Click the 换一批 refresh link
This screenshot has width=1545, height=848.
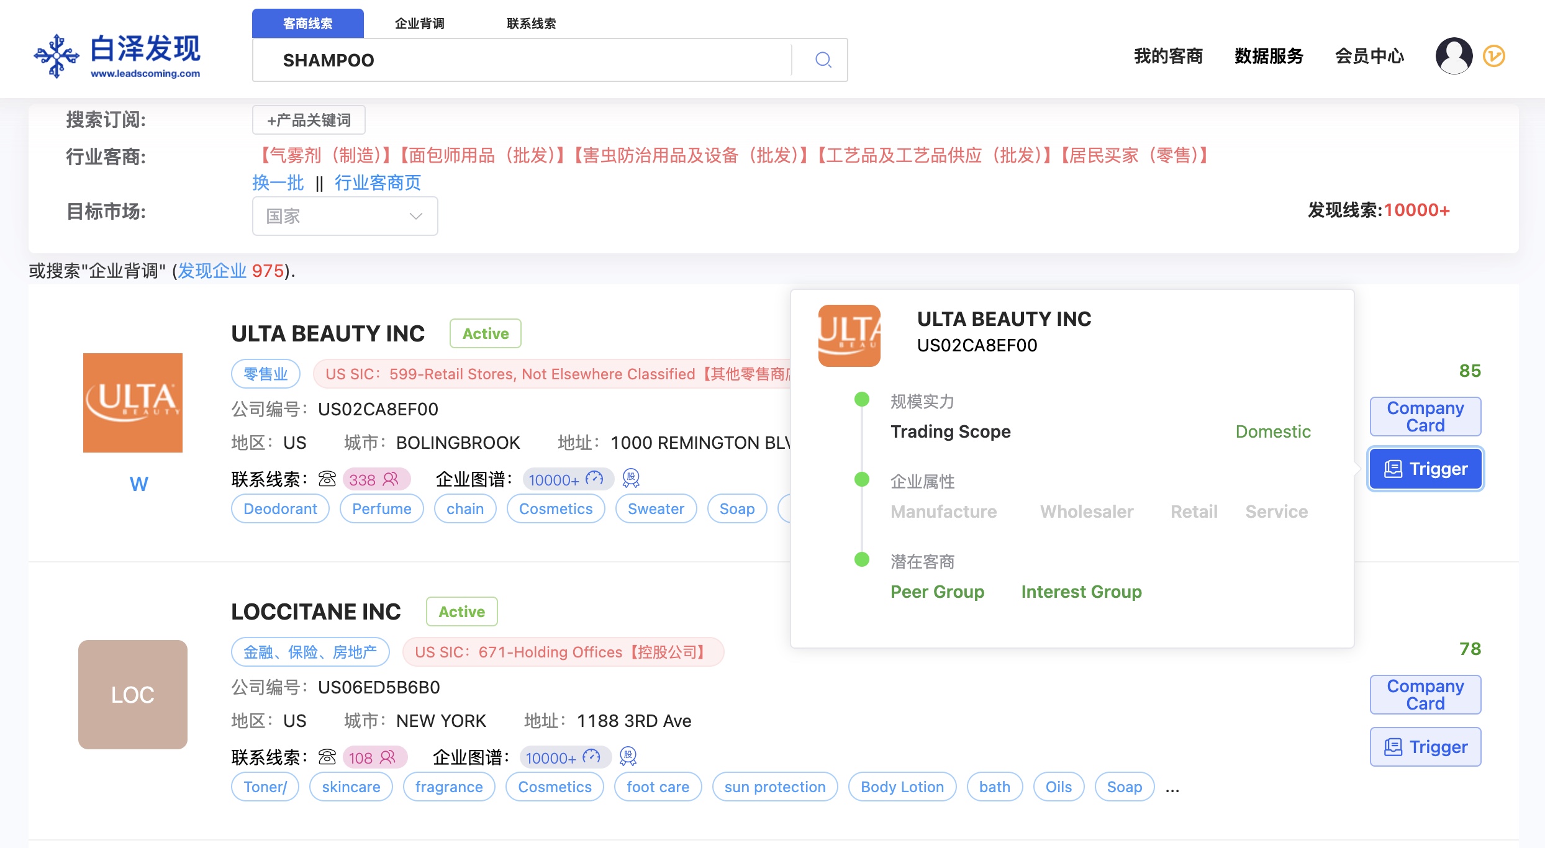click(278, 183)
